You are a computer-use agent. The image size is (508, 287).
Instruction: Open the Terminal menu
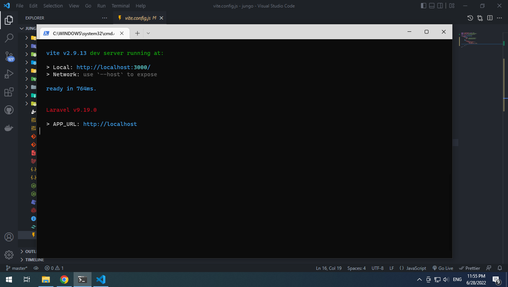121,6
